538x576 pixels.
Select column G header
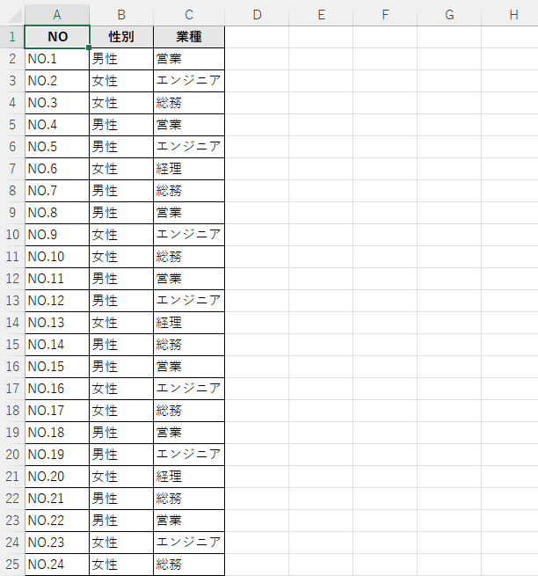click(x=449, y=15)
